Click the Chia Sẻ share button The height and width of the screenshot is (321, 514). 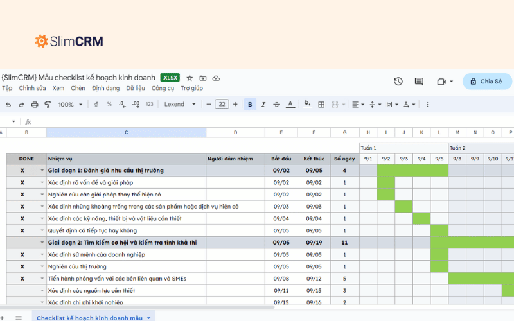click(487, 82)
